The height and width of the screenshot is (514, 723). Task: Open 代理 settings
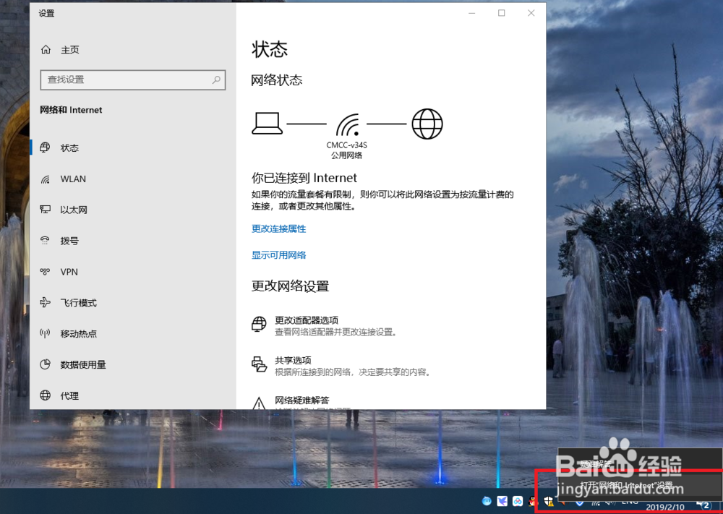click(133, 395)
